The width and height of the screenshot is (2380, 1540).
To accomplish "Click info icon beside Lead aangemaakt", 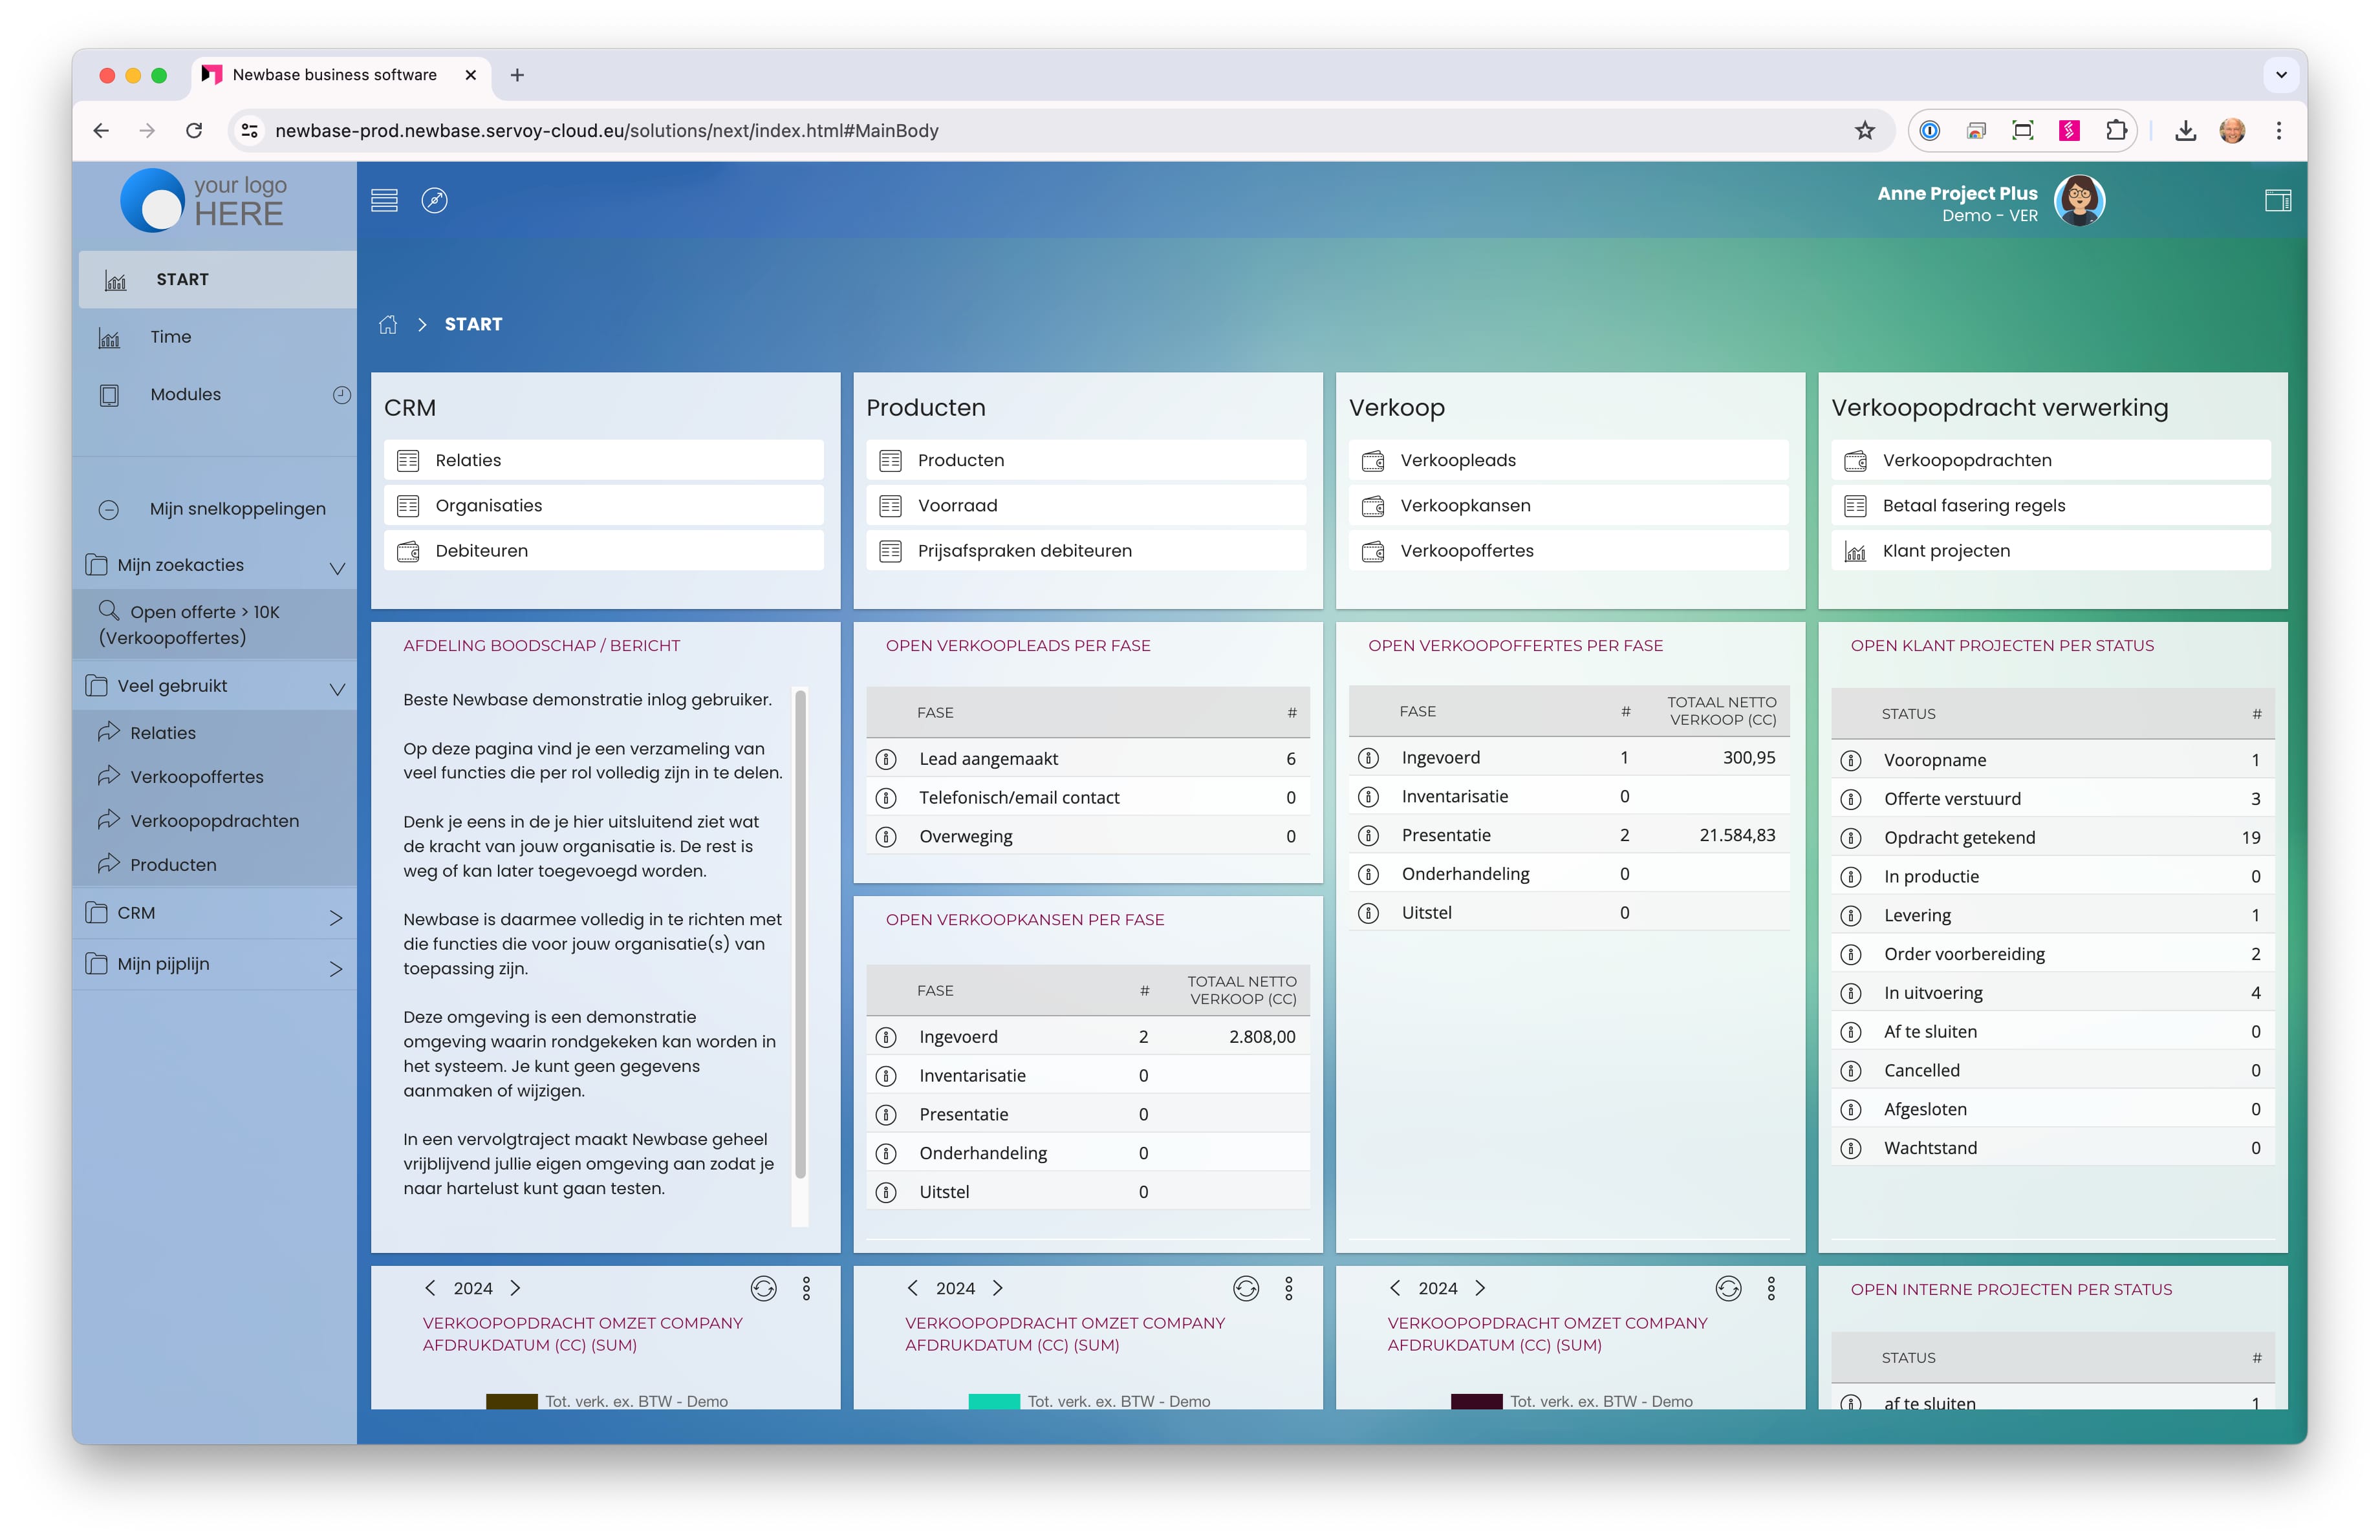I will [886, 758].
